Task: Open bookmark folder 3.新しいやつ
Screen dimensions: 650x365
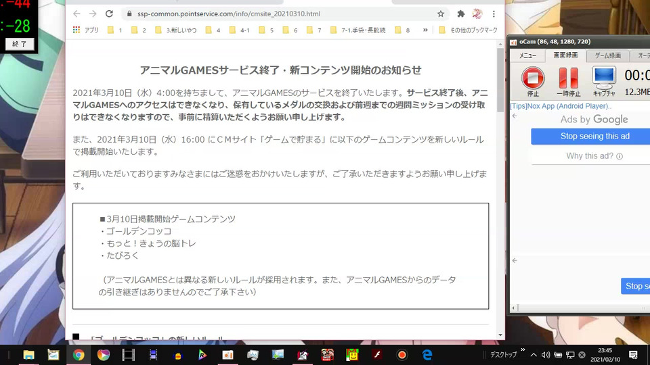Action: click(x=176, y=30)
